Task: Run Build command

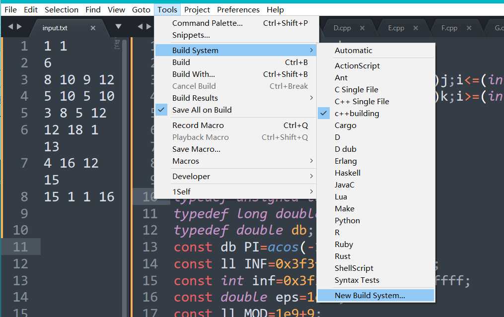Action: pyautogui.click(x=235, y=63)
